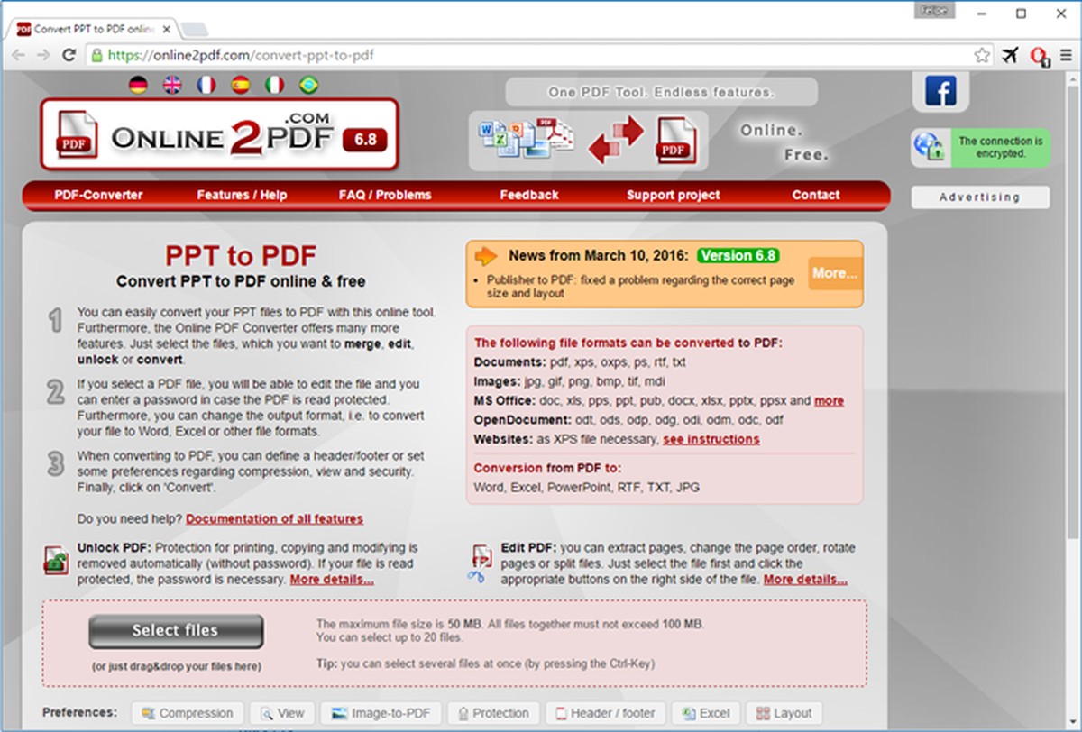This screenshot has height=732, width=1082.
Task: Click the Version 6.8 green badge
Action: pos(738,256)
